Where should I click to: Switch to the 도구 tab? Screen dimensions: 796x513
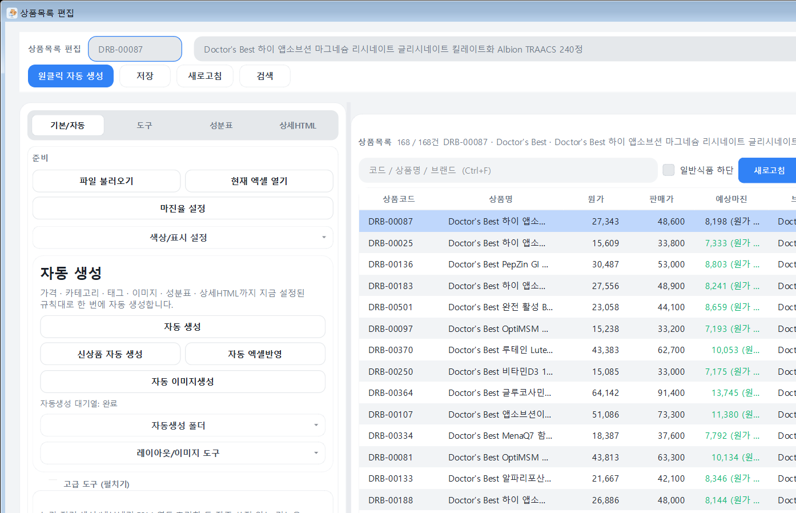point(144,126)
